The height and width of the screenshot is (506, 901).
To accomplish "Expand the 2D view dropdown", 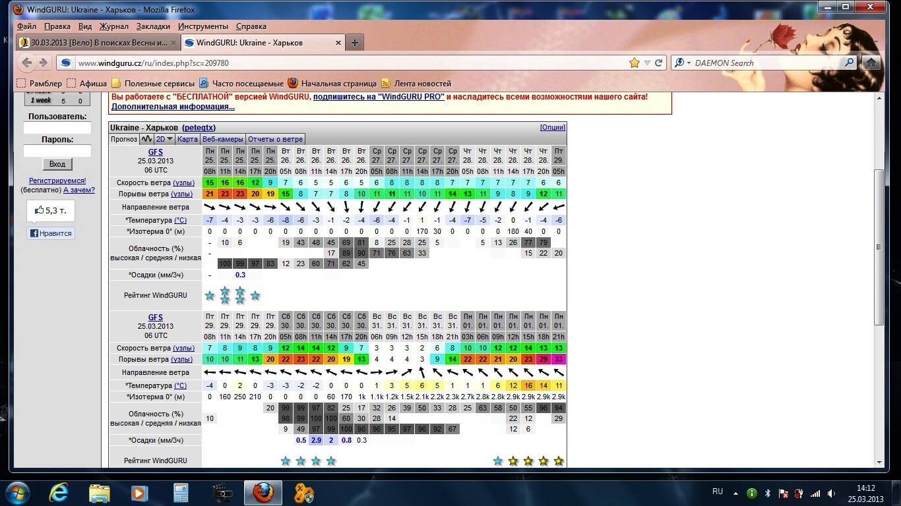I will pyautogui.click(x=164, y=139).
